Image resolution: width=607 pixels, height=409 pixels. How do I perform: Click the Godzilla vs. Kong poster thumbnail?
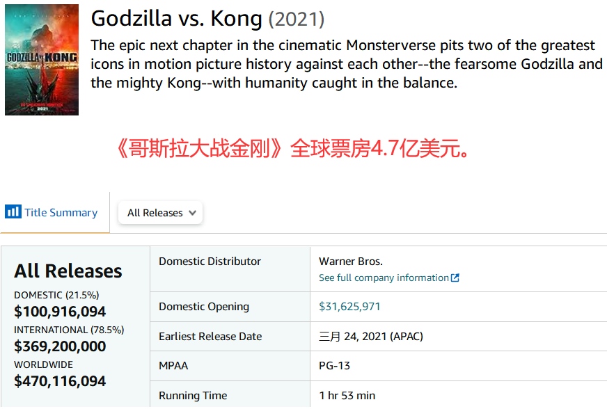(42, 60)
